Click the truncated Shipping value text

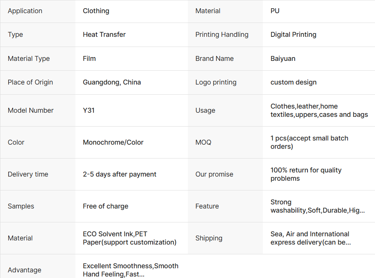point(310,238)
